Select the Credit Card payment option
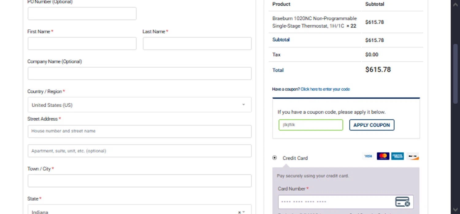The width and height of the screenshot is (460, 214). tap(274, 158)
